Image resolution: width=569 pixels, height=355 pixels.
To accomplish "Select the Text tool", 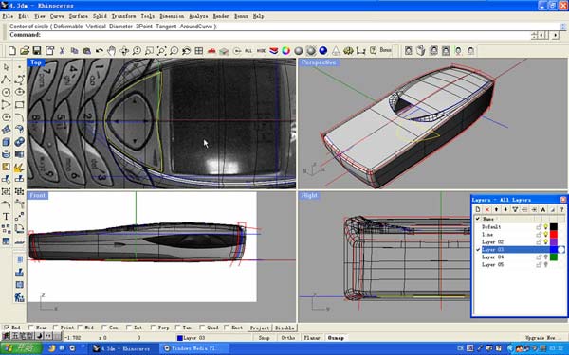I will pyautogui.click(x=7, y=216).
